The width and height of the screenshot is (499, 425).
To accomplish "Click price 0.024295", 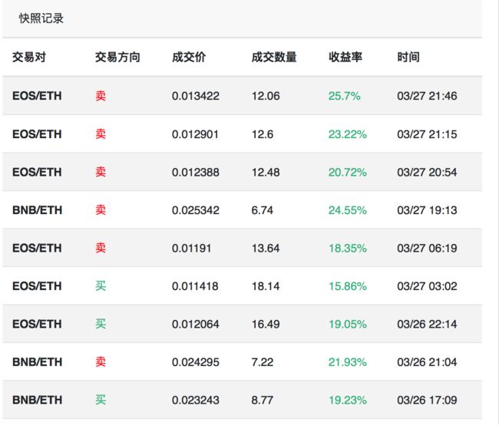I will (196, 362).
